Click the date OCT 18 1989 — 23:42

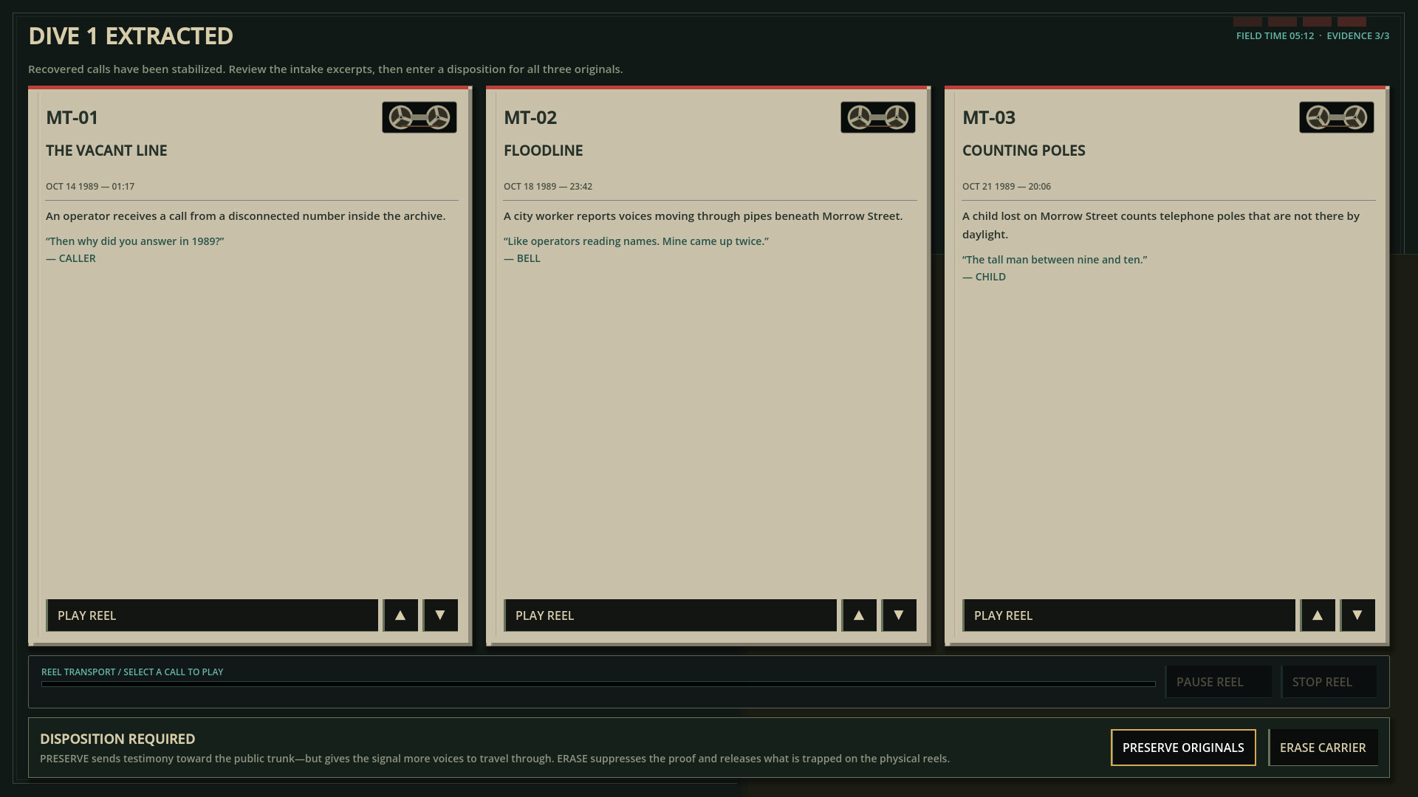point(548,187)
